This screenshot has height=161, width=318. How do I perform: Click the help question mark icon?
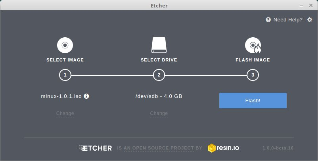click(x=268, y=19)
